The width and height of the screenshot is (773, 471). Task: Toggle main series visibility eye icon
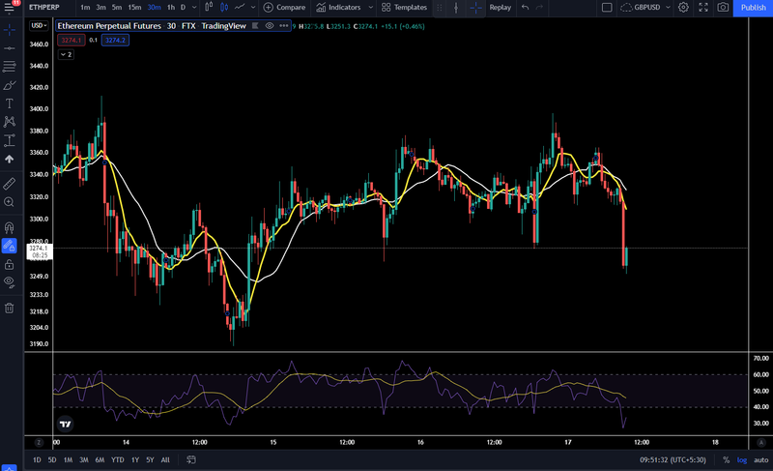click(x=270, y=26)
